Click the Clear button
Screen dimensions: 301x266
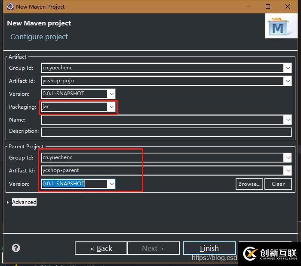(278, 184)
